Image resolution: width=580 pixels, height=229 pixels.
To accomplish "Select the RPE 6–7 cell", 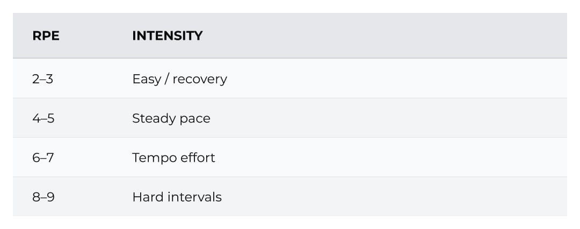I will [x=43, y=158].
